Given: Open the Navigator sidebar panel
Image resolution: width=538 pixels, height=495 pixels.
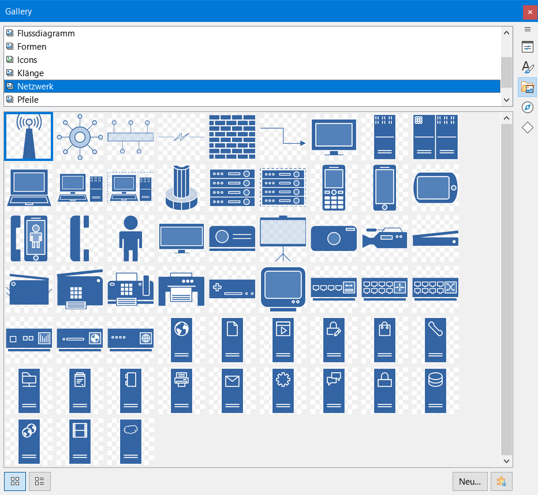Looking at the screenshot, I should coord(527,107).
